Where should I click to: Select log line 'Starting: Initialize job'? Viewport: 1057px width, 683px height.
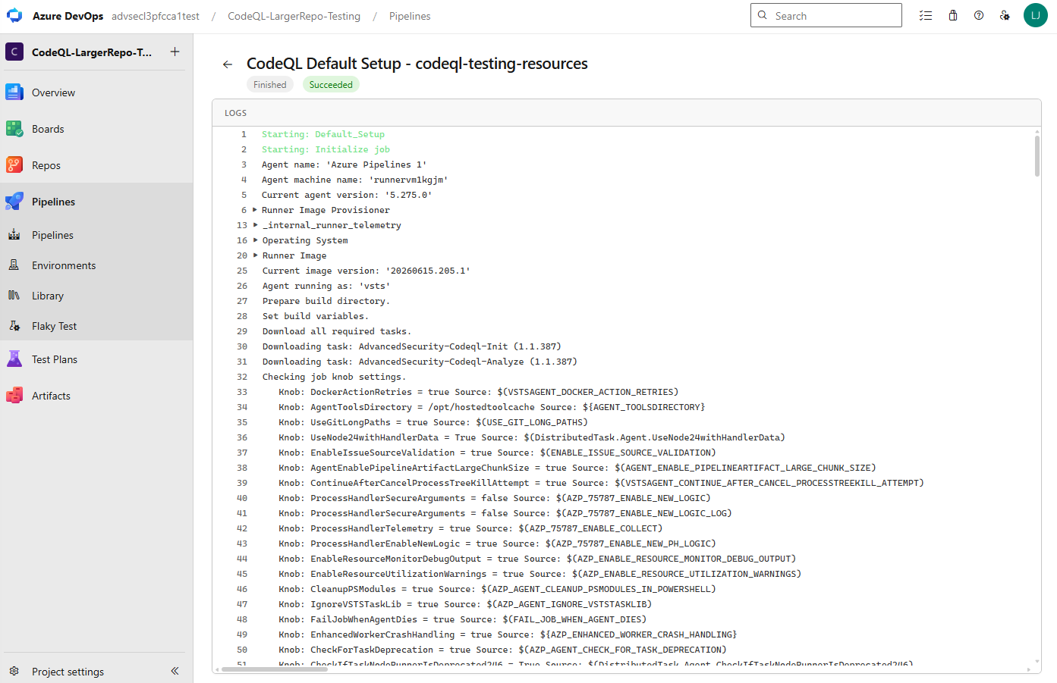pos(326,149)
